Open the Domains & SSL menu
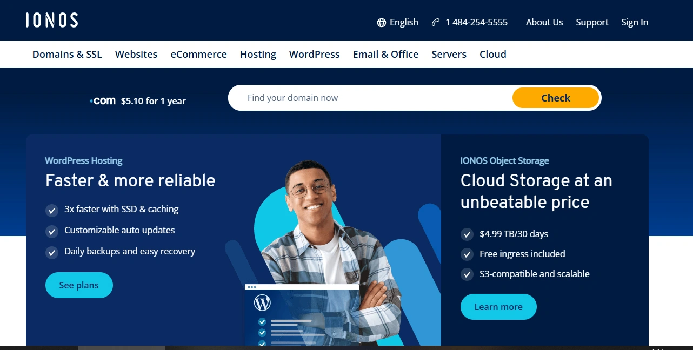The height and width of the screenshot is (350, 693). pyautogui.click(x=67, y=54)
